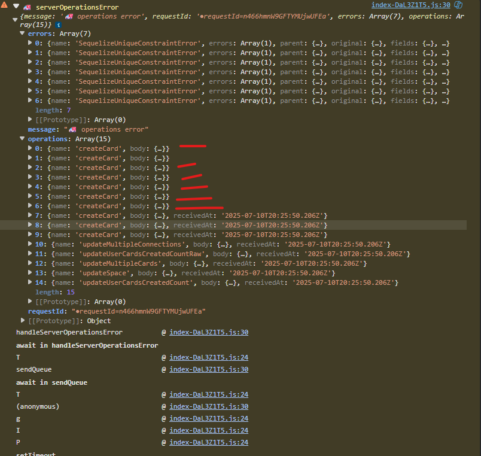This screenshot has width=481, height=456.
Task: Expand error 0 SequelizeUniqueConstraintError entry
Action: pos(31,44)
